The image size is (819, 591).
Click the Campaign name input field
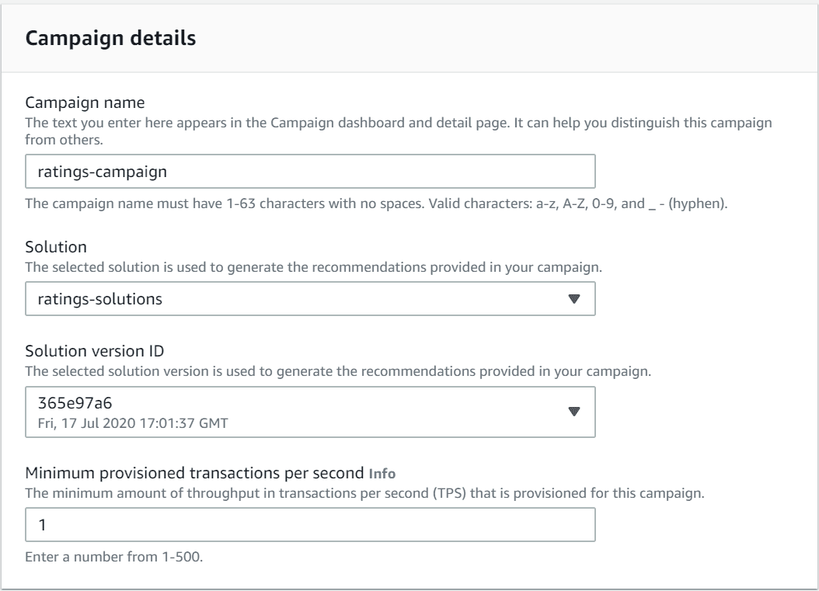(x=311, y=172)
